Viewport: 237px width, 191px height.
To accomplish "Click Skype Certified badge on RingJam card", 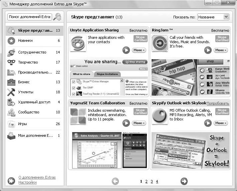I will point(222,38).
